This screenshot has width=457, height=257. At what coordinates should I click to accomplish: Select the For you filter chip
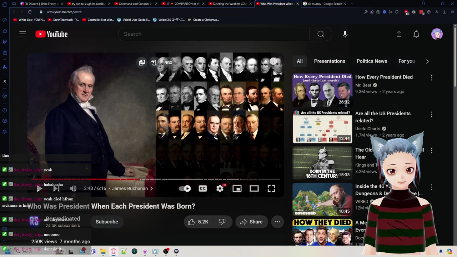[x=407, y=61]
